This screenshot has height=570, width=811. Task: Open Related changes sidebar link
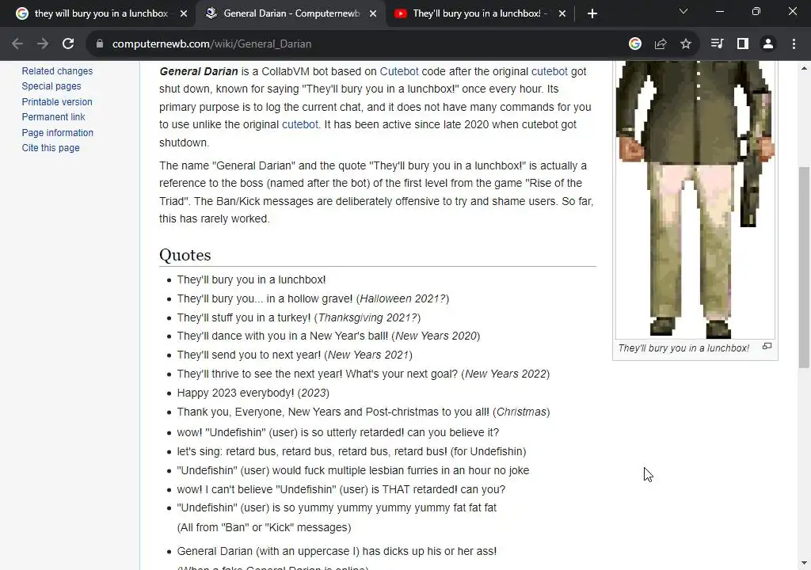coord(57,71)
